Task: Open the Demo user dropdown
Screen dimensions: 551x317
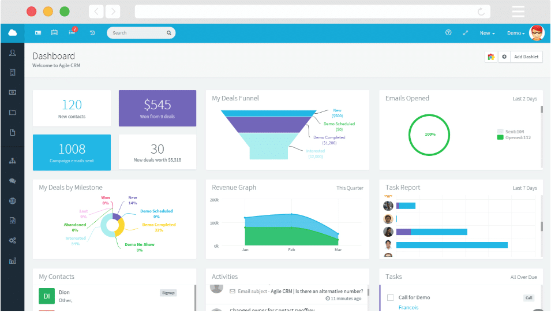Action: click(x=515, y=33)
